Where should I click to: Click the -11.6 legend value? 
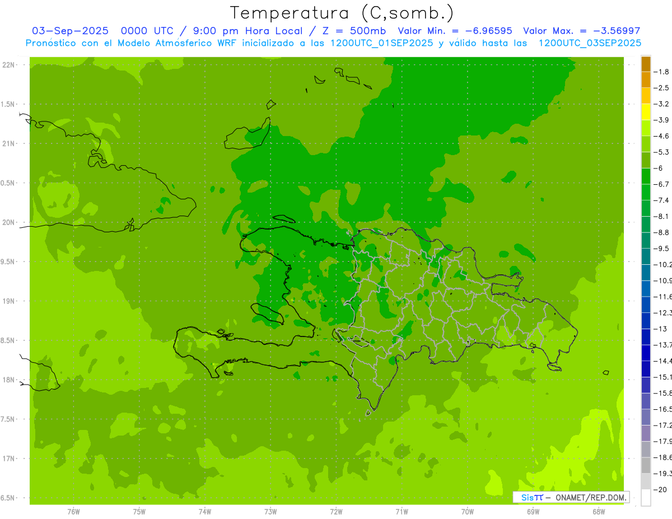[x=663, y=297]
